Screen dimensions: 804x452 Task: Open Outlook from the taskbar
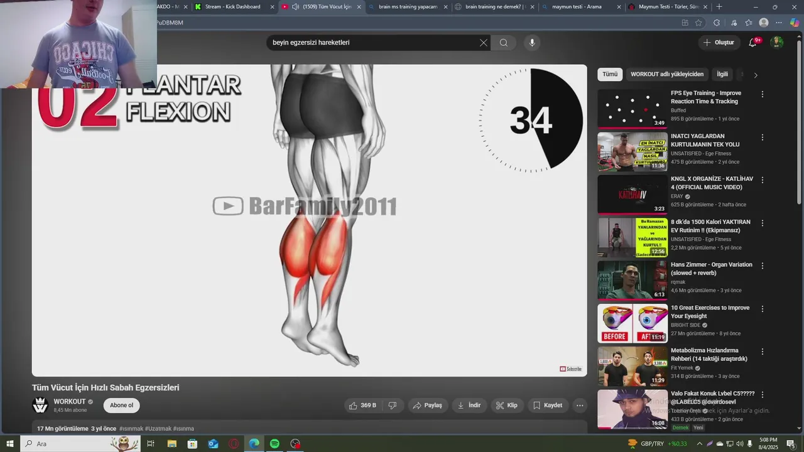point(213,444)
